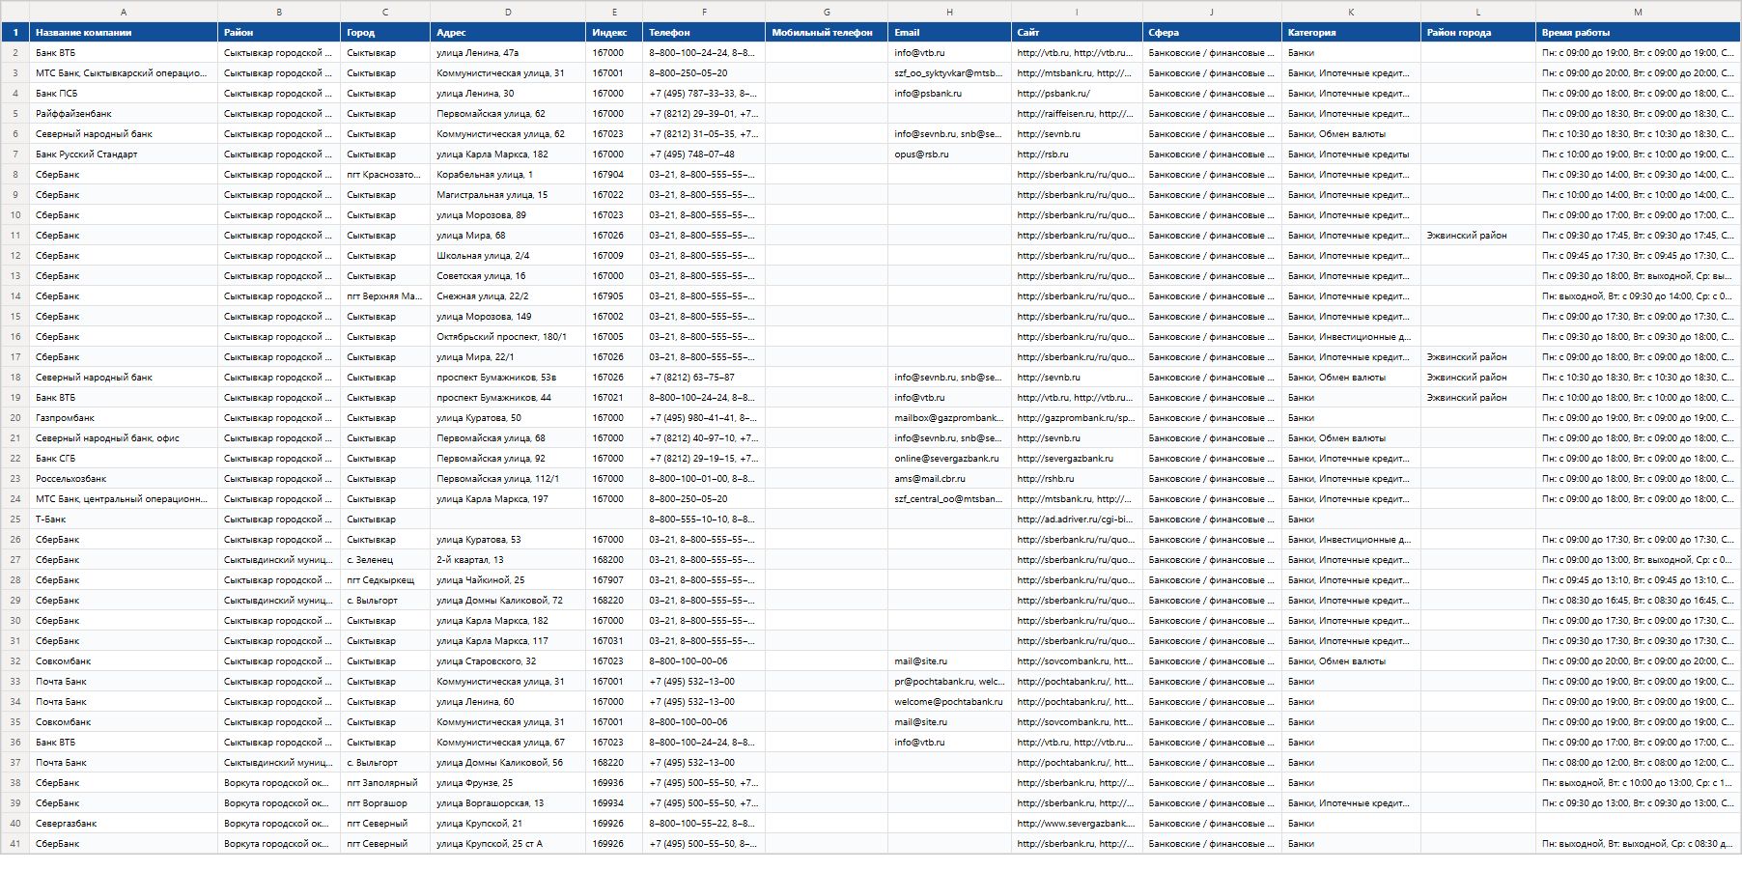Select address 'Снежная улица, 22/2'

pos(508,296)
